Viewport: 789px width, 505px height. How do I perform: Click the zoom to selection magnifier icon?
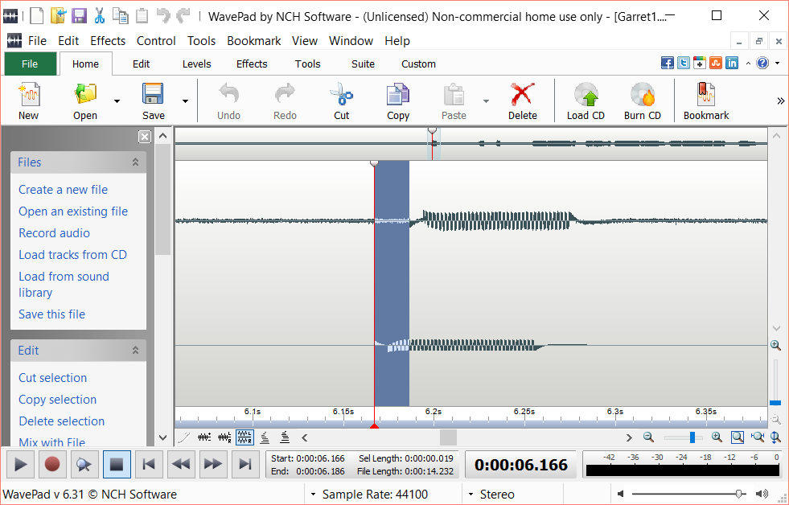click(x=738, y=437)
